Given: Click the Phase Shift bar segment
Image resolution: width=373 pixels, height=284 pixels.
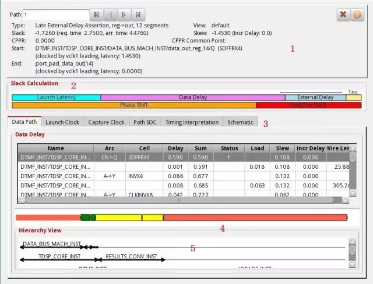Looking at the screenshot, I should pyautogui.click(x=134, y=105).
